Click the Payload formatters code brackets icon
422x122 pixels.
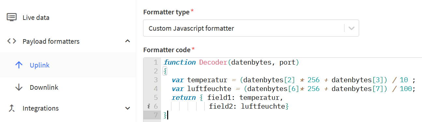(x=12, y=41)
